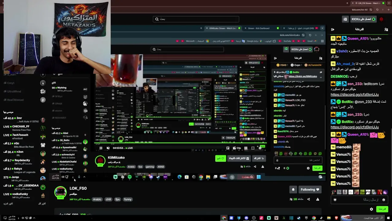Select the chill tag

coord(108,200)
